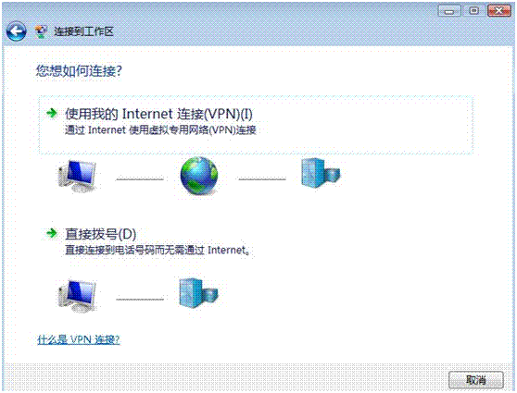Click the server icon in VPN diagram
Screen dimensions: 517x393
tap(321, 173)
